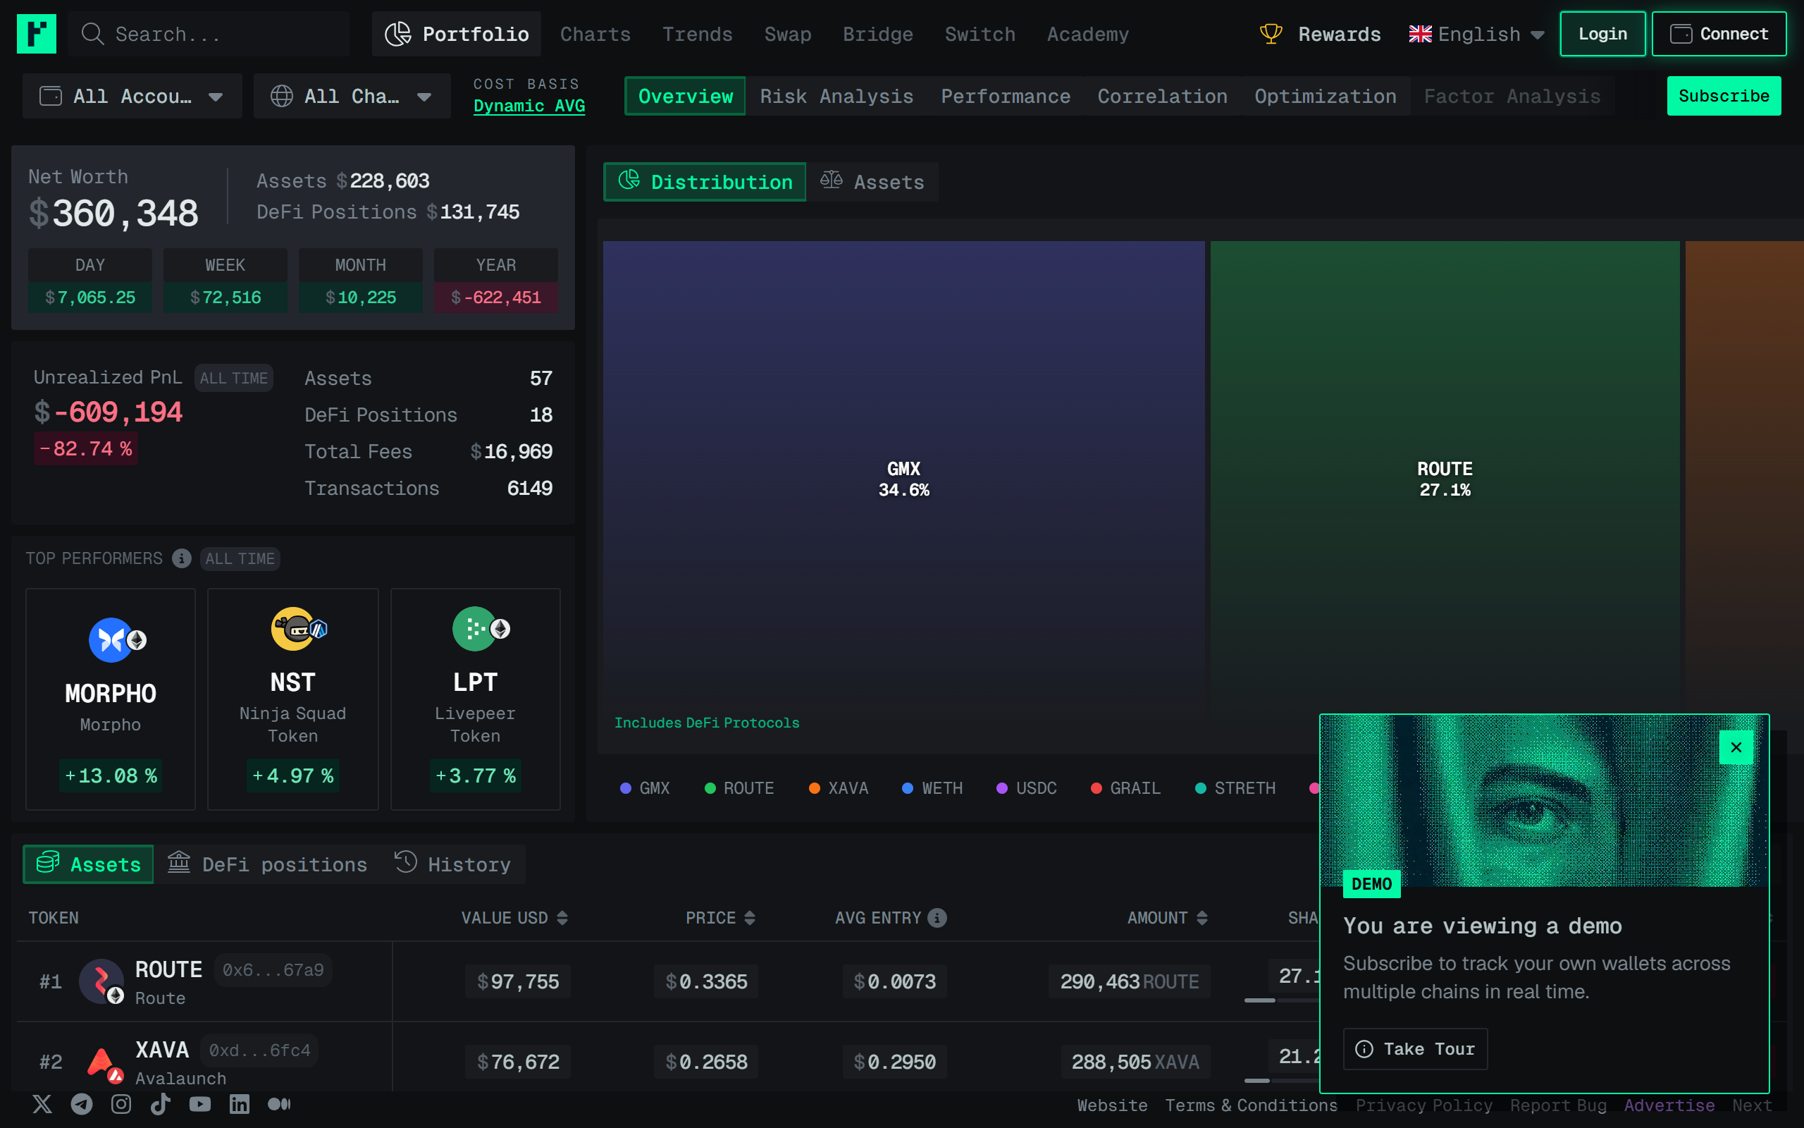The width and height of the screenshot is (1804, 1128).
Task: Select the Risk Analysis tab
Action: click(836, 97)
